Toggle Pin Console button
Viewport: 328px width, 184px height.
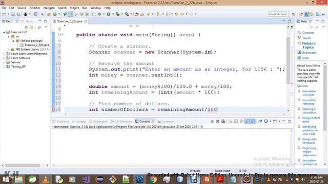260,121
